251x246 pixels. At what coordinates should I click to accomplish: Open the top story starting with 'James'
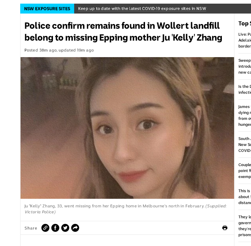pos(245,116)
